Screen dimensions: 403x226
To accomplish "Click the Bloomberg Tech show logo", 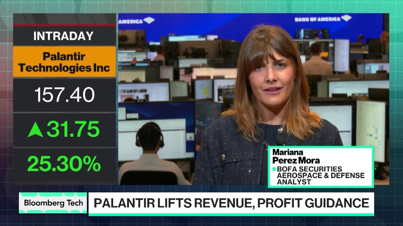I will tap(53, 203).
